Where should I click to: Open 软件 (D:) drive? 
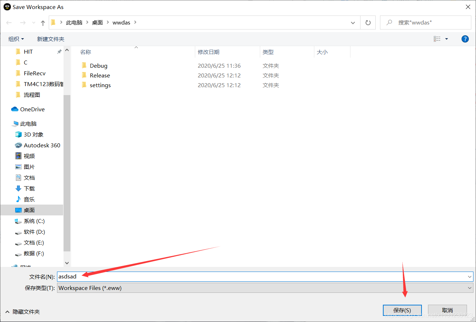click(34, 232)
